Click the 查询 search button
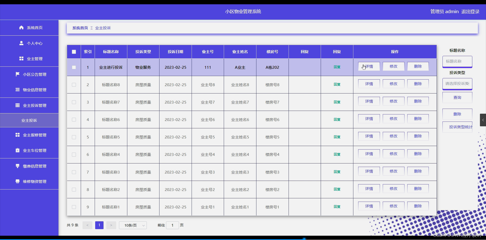This screenshot has width=486, height=240. pyautogui.click(x=457, y=98)
